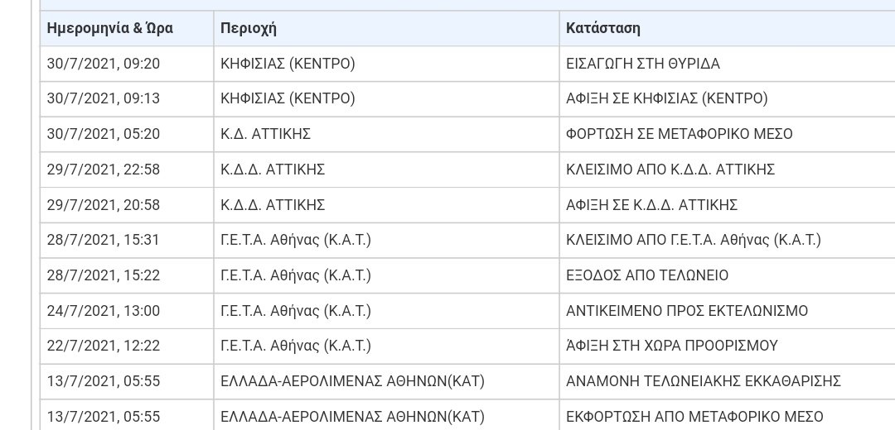Image resolution: width=895 pixels, height=430 pixels.
Task: Click the 22/7/2021, 12:22 date cell
Action: [127, 346]
